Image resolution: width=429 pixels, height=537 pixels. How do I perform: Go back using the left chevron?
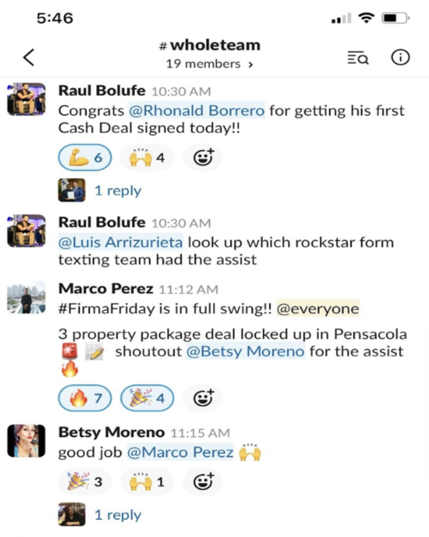[x=28, y=58]
